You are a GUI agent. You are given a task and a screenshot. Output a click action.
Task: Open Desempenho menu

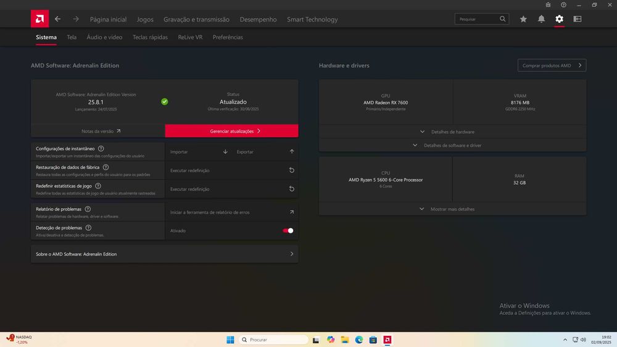pos(258,19)
